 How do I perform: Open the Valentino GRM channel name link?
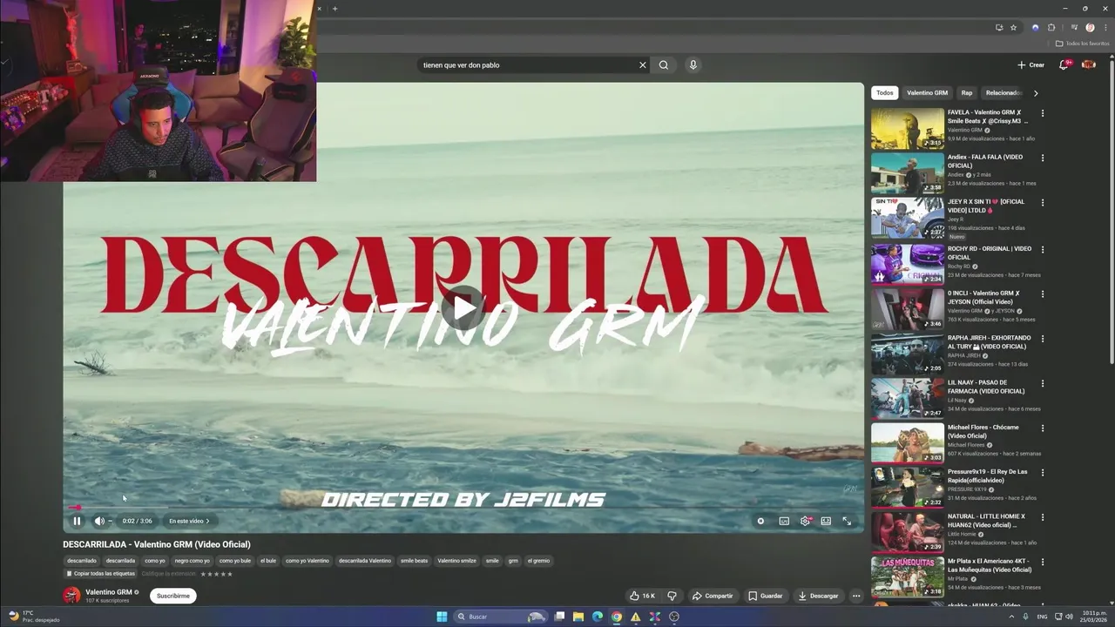[x=109, y=592]
